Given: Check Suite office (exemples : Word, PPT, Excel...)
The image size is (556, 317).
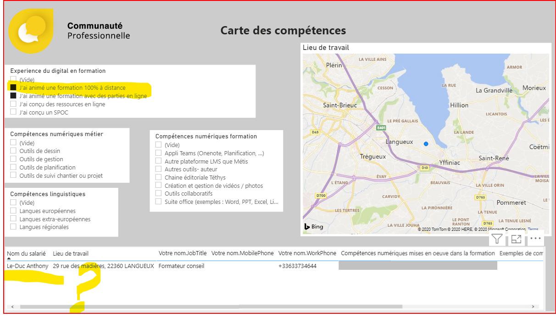Looking at the screenshot, I should [x=158, y=202].
